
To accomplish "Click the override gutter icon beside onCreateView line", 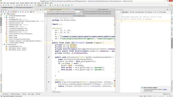I will pyautogui.click(x=49, y=82).
